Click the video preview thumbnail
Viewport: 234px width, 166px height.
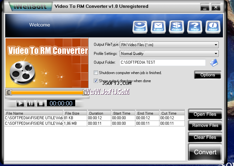pos(47,63)
